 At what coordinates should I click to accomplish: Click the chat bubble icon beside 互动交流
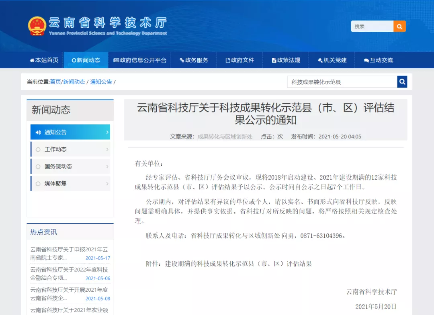tap(366, 60)
